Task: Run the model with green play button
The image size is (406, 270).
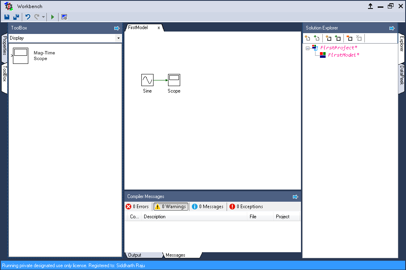Action: coord(53,17)
